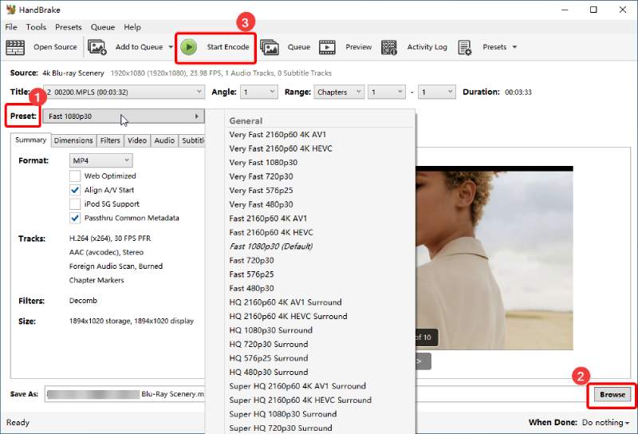Click the green Start Encode play icon

point(189,47)
